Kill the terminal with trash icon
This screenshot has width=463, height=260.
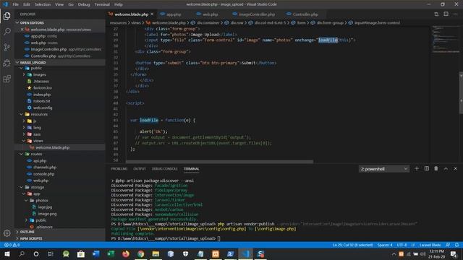click(436, 168)
